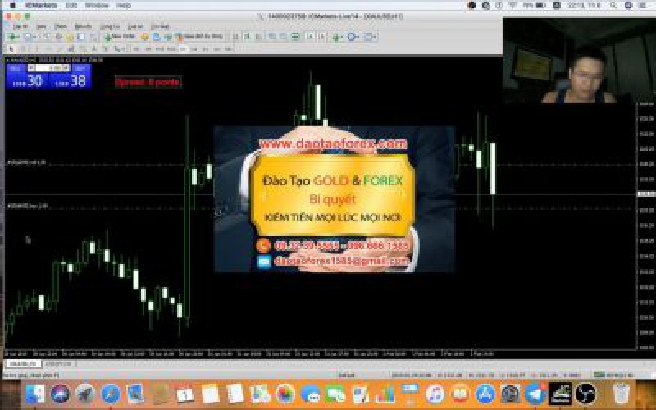Open the Templates dropdown

pyautogui.click(x=370, y=37)
